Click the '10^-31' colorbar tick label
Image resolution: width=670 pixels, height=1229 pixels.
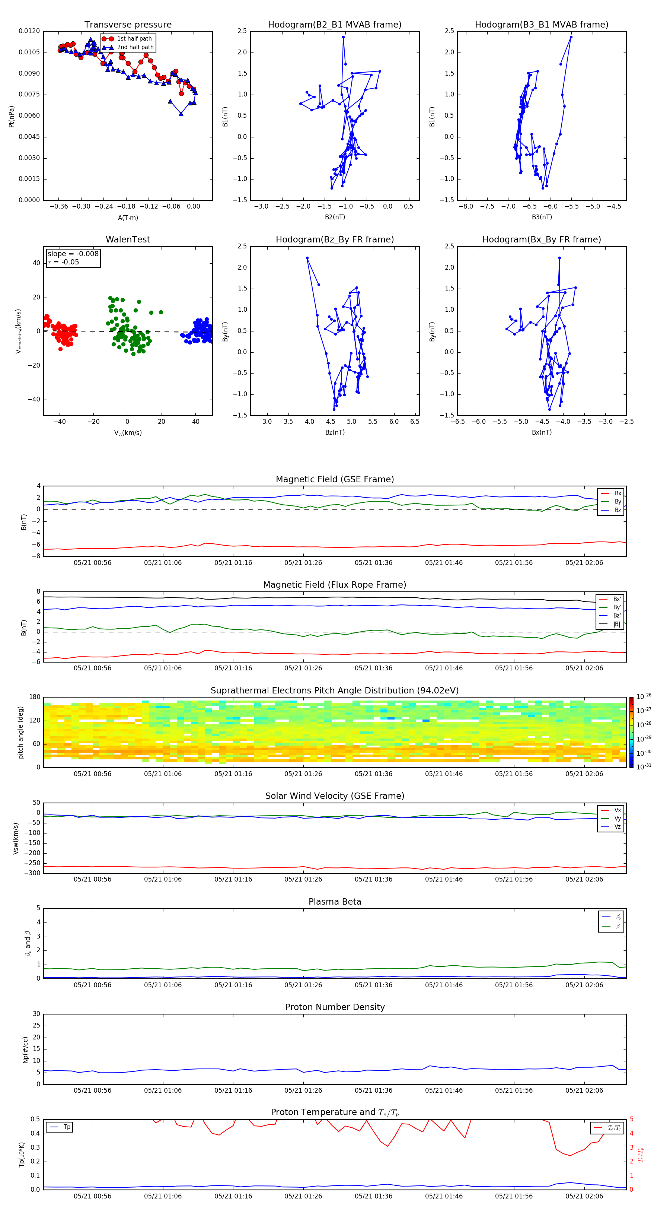644,767
